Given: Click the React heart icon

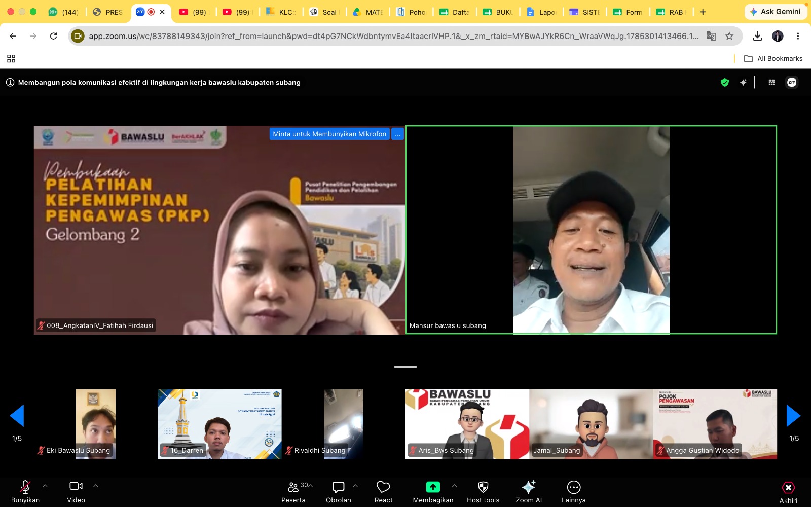Looking at the screenshot, I should tap(383, 492).
